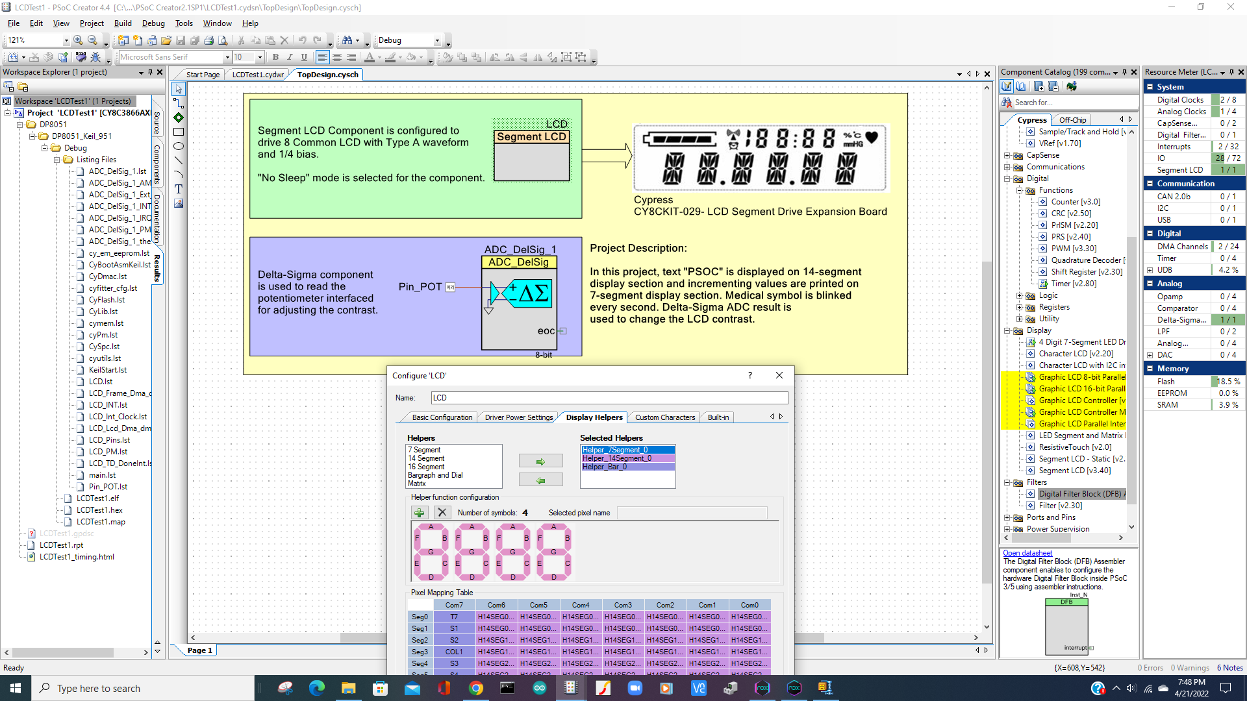This screenshot has width=1247, height=701.
Task: Print the design using the printer icon
Action: pos(208,40)
